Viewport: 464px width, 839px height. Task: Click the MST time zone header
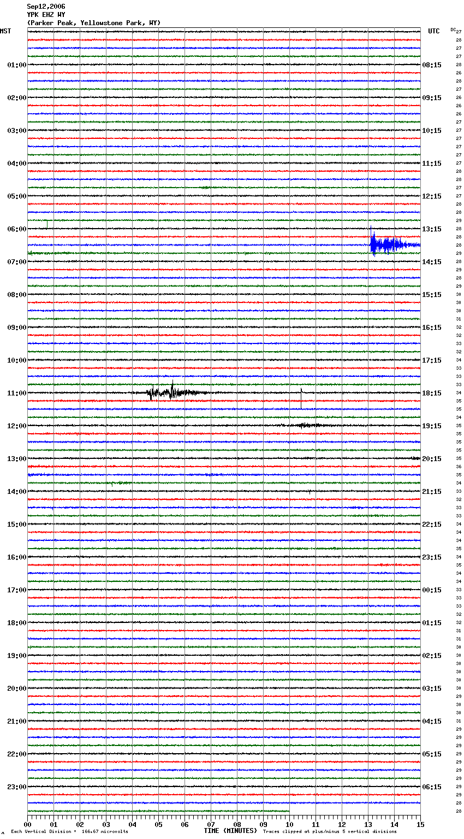tap(5, 31)
